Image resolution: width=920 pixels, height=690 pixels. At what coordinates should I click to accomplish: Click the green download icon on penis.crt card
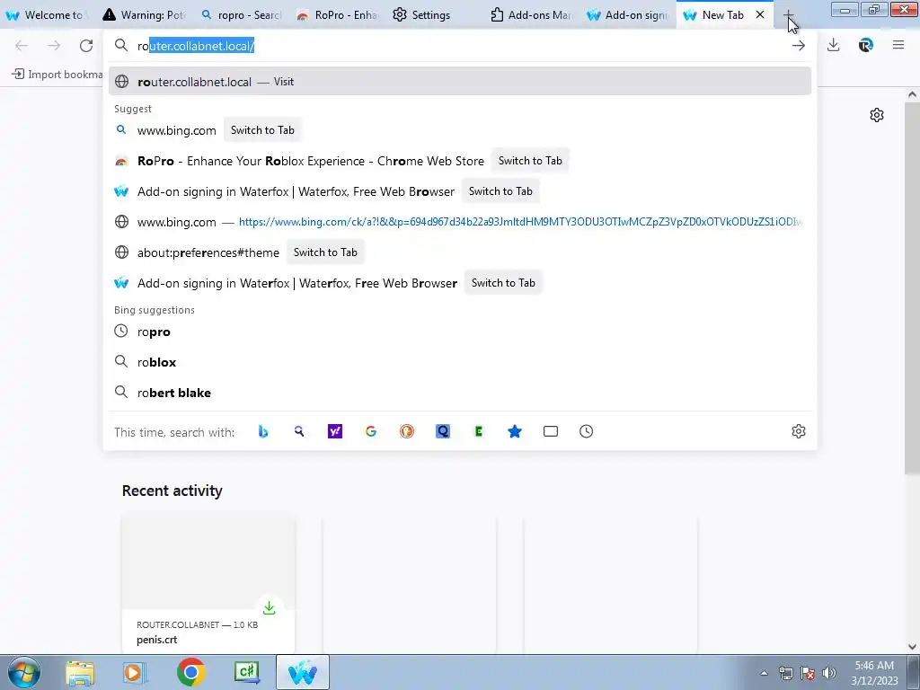[270, 608]
